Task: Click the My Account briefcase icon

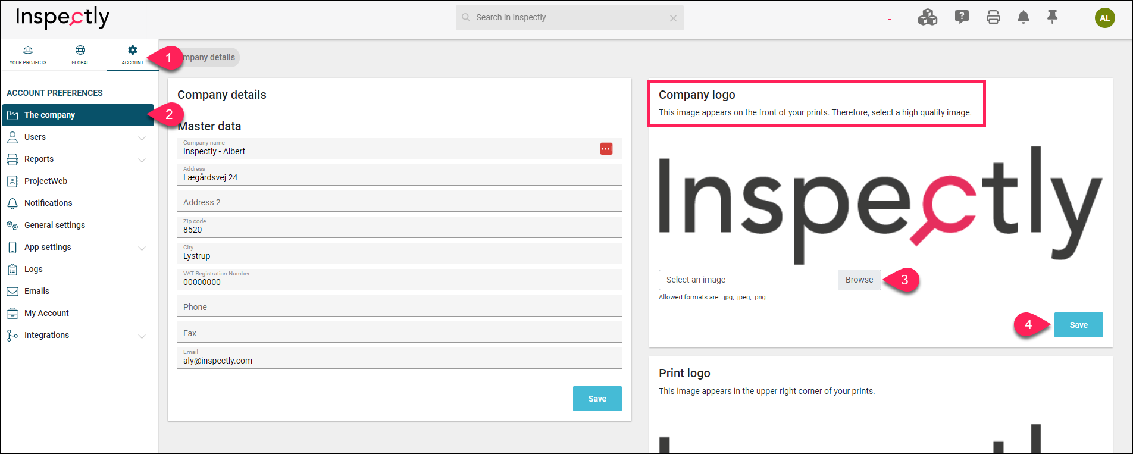Action: click(12, 313)
